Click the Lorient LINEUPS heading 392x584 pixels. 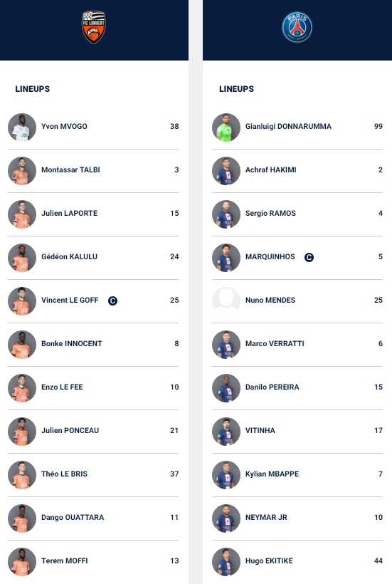32,89
